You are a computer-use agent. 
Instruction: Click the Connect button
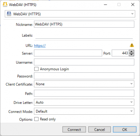click(x=74, y=129)
